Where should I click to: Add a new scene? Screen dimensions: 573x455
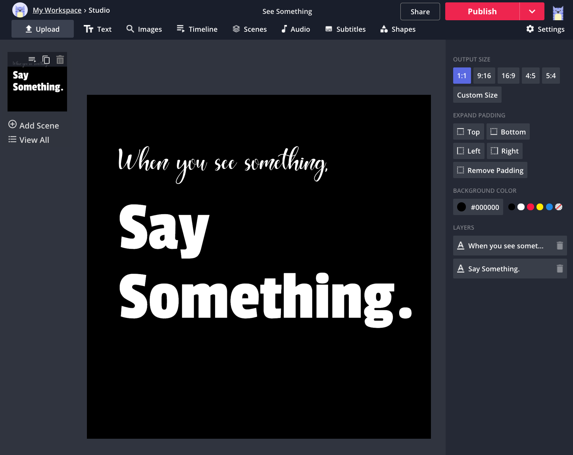tap(34, 125)
